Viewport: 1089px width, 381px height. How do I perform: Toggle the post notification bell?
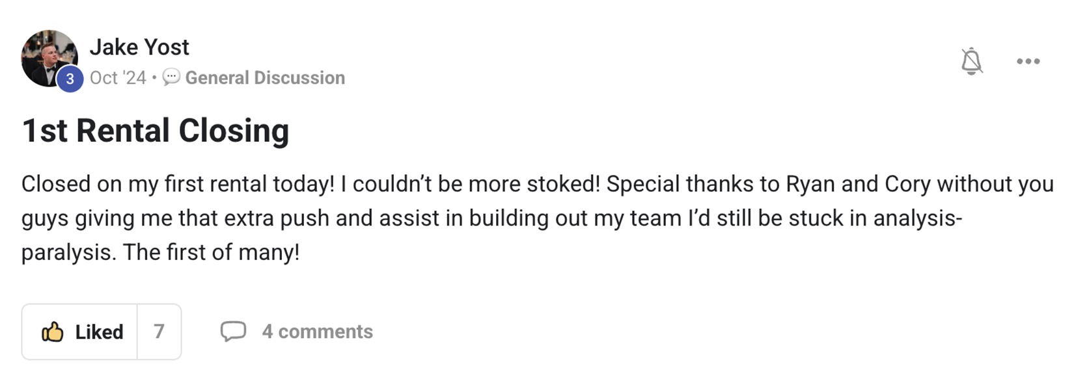pyautogui.click(x=971, y=61)
